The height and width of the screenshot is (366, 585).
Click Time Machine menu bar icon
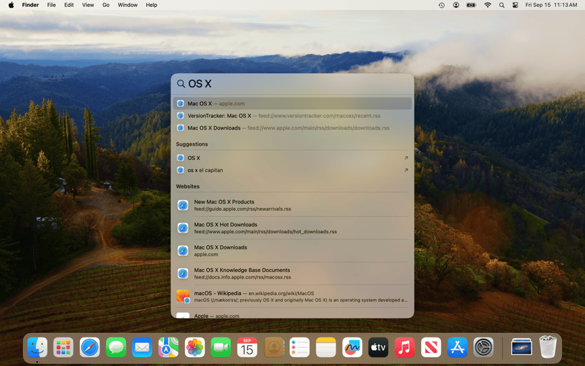coord(441,5)
